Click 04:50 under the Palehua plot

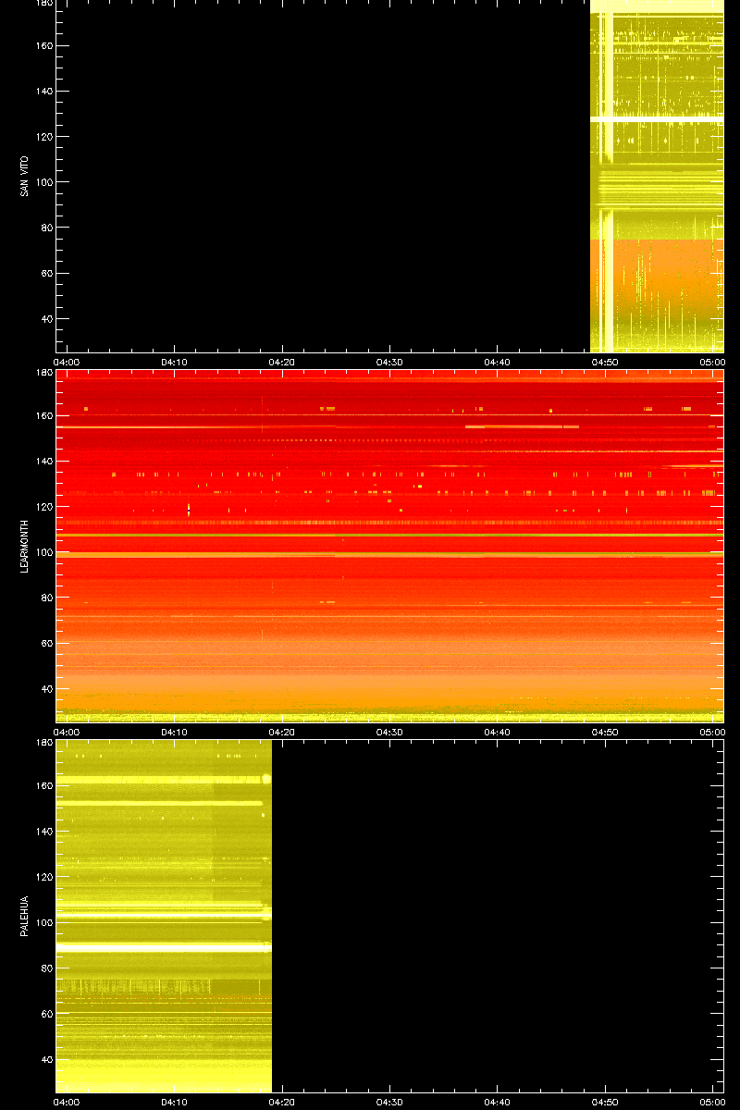click(605, 1102)
